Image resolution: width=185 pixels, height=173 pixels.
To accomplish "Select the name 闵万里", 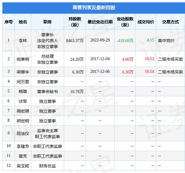I will click(23, 82).
